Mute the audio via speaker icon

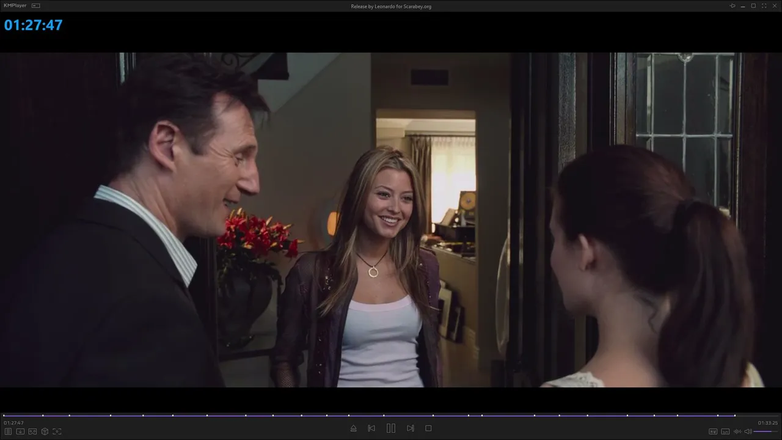[747, 431]
